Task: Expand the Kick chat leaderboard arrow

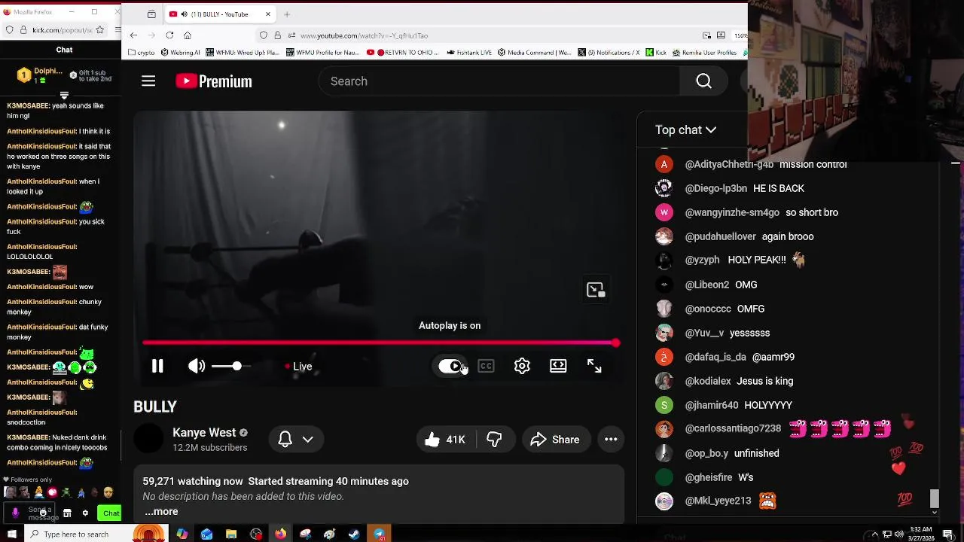Action: coord(64,96)
